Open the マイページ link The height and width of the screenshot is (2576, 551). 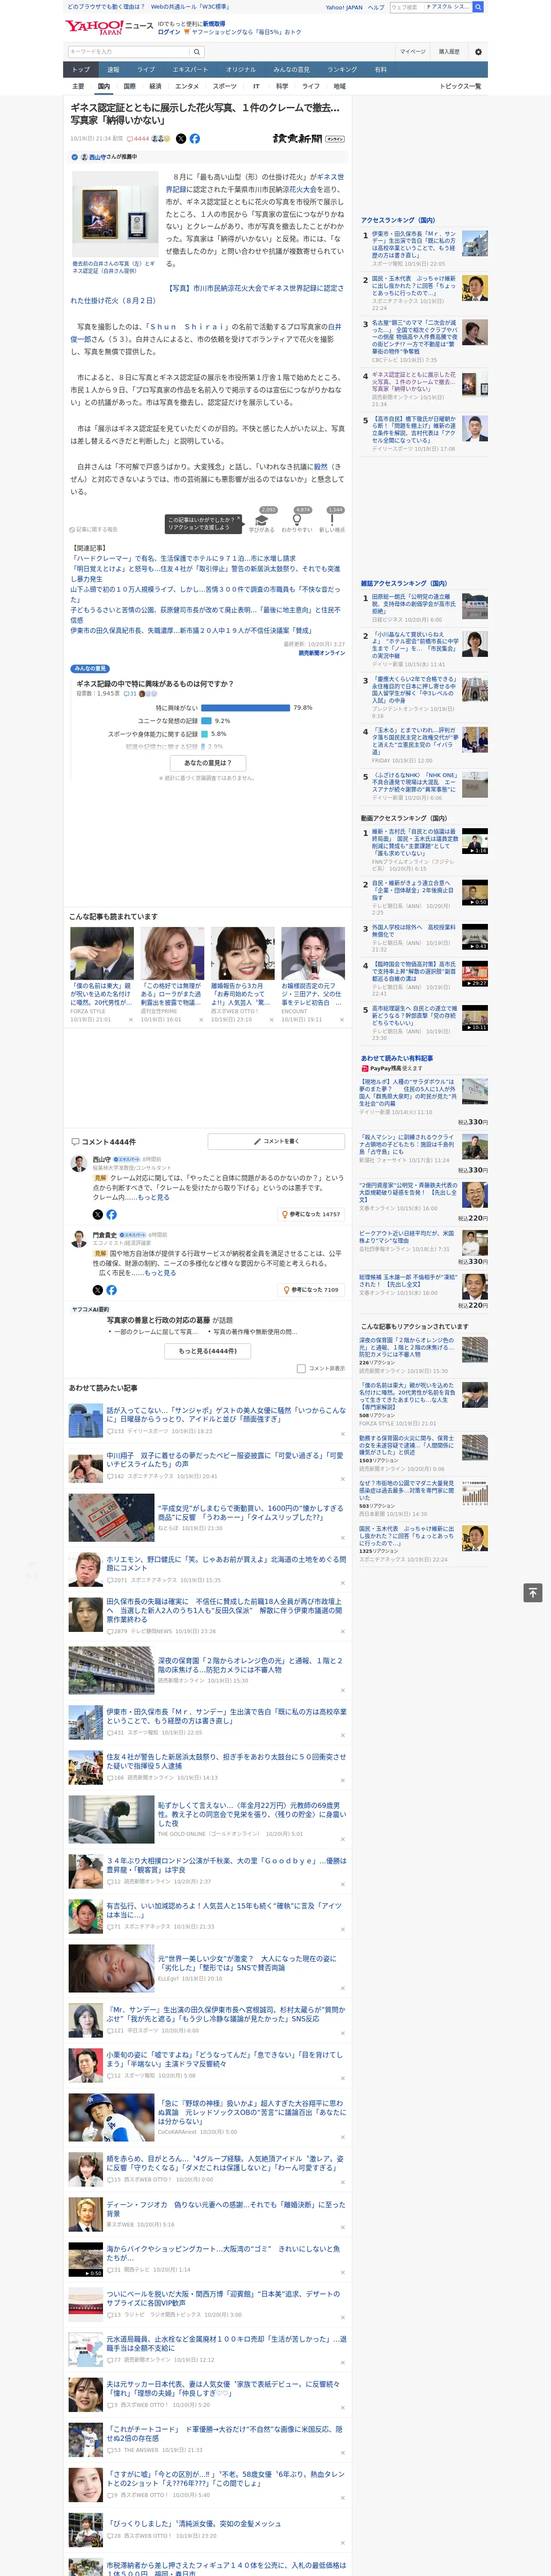tap(412, 51)
